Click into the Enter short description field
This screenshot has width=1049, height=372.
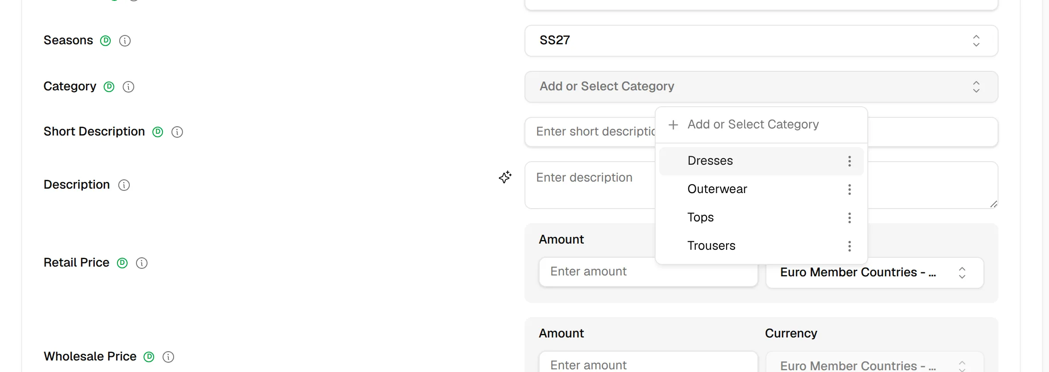(x=590, y=132)
